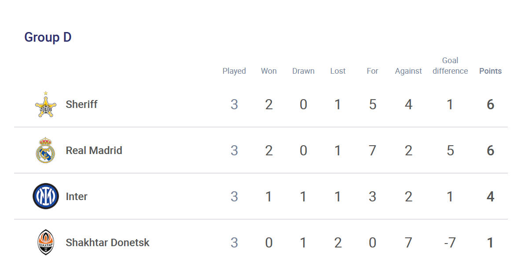Screen dimensions: 518x276
Task: Select the Lost column header
Action: coord(338,71)
